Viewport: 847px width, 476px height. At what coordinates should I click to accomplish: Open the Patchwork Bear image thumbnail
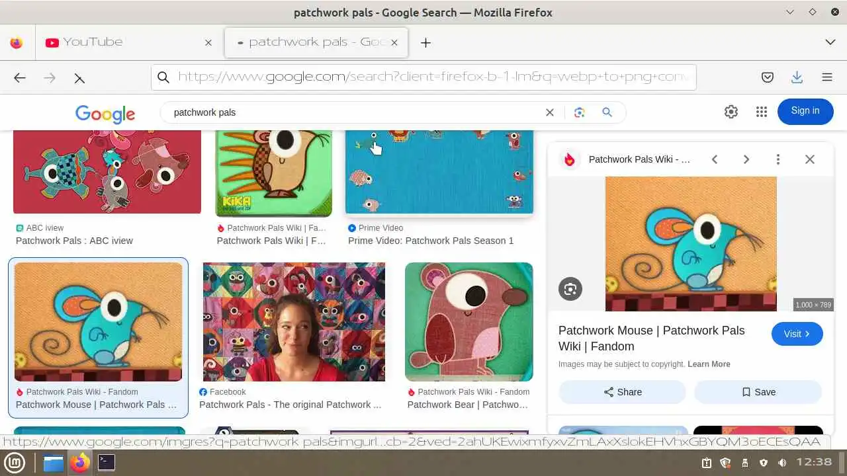[x=469, y=322]
